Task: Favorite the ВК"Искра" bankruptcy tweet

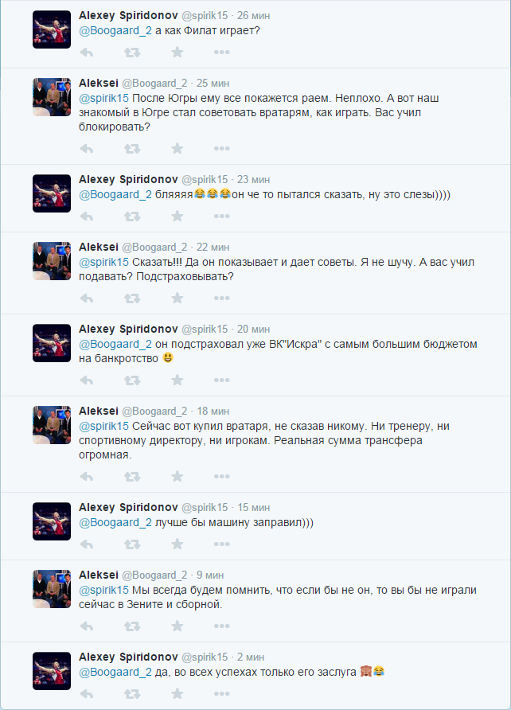Action: click(177, 380)
